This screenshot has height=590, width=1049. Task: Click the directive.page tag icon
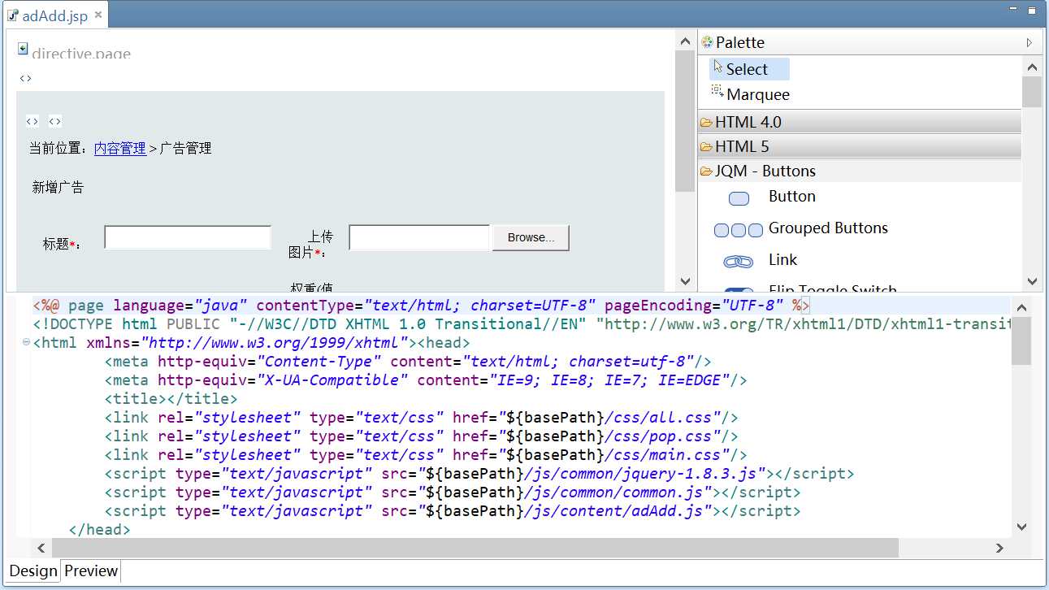click(23, 49)
